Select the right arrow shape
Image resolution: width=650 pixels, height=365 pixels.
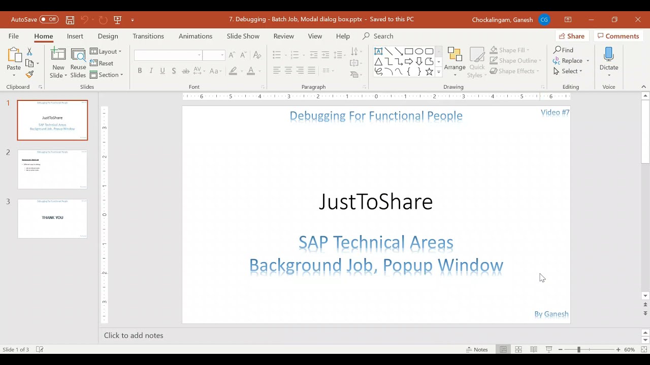pos(409,61)
